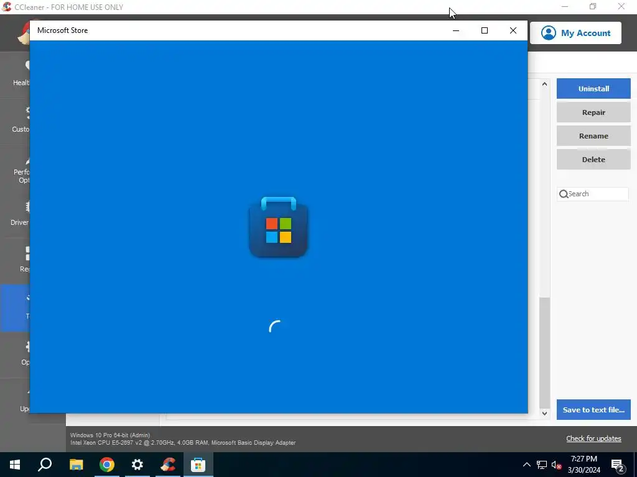Open File Explorer from the taskbar

(x=76, y=465)
